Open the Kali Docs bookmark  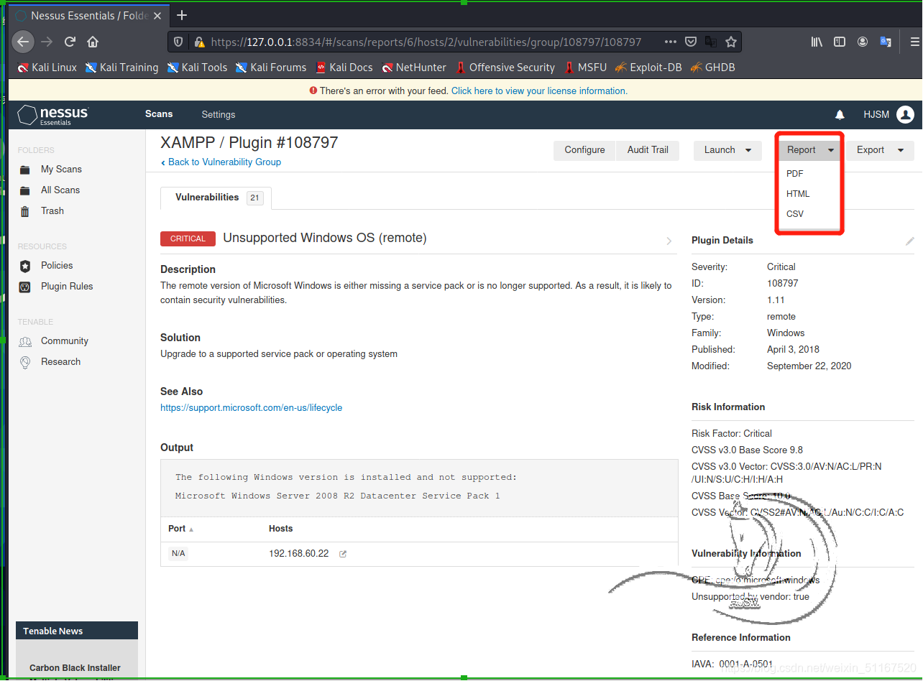click(344, 68)
